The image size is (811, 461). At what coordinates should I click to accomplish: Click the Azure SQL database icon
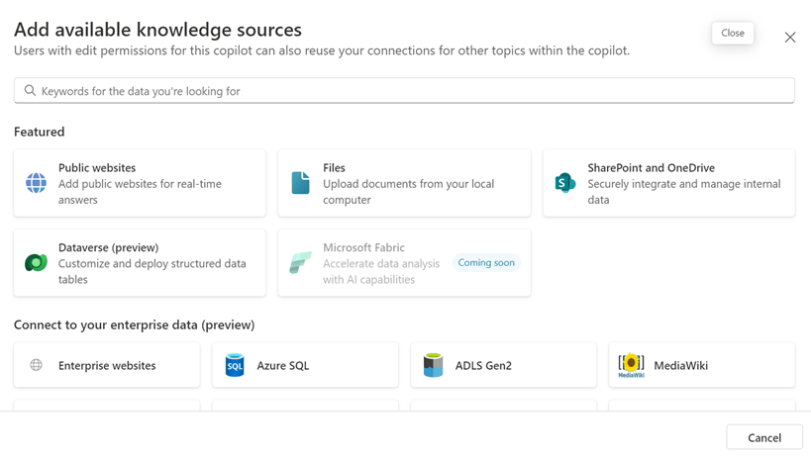[x=235, y=365]
